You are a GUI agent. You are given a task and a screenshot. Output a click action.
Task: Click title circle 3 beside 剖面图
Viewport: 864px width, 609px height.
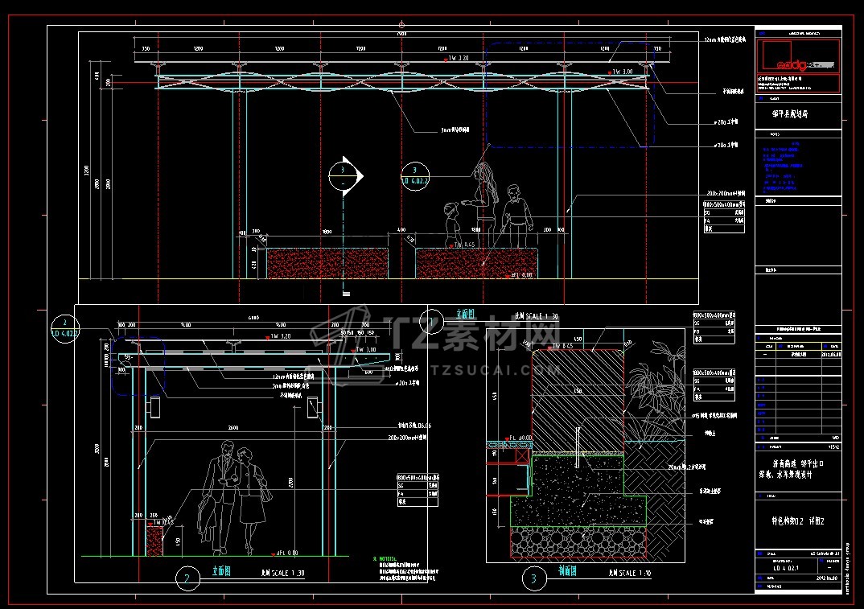coord(533,578)
